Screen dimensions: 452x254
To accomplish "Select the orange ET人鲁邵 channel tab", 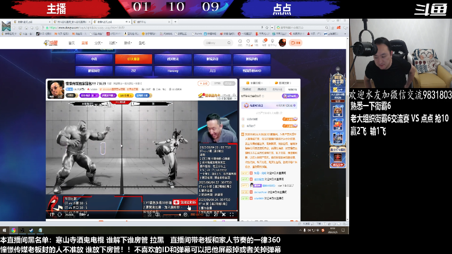I will click(x=133, y=59).
